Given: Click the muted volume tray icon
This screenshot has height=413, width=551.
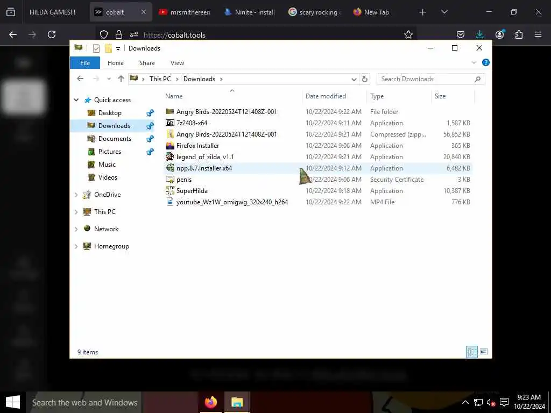Looking at the screenshot, I should click(491, 402).
